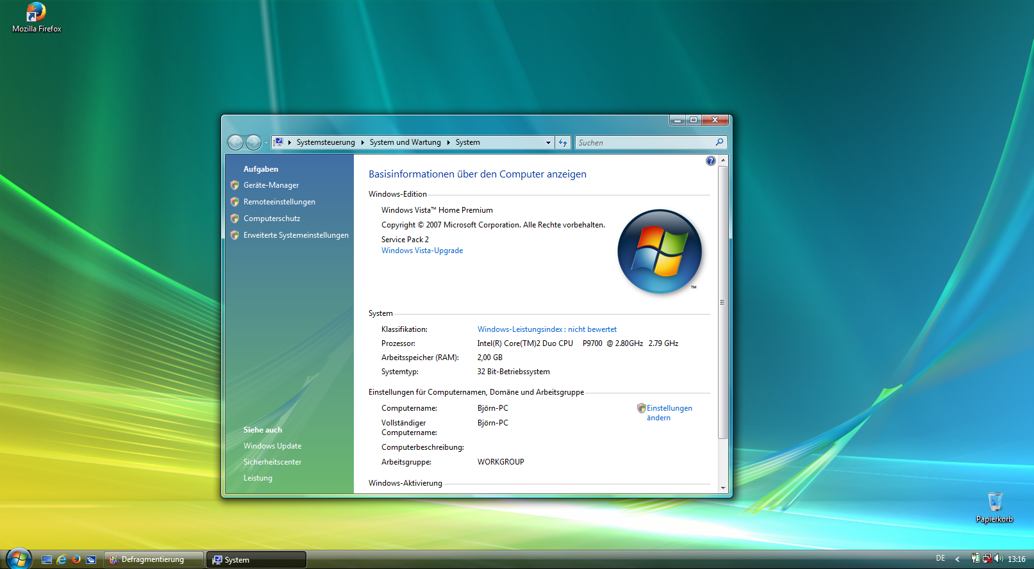Viewport: 1034px width, 569px height.
Task: Select Erweiterte Systemeinstellungen in sidebar
Action: (296, 235)
